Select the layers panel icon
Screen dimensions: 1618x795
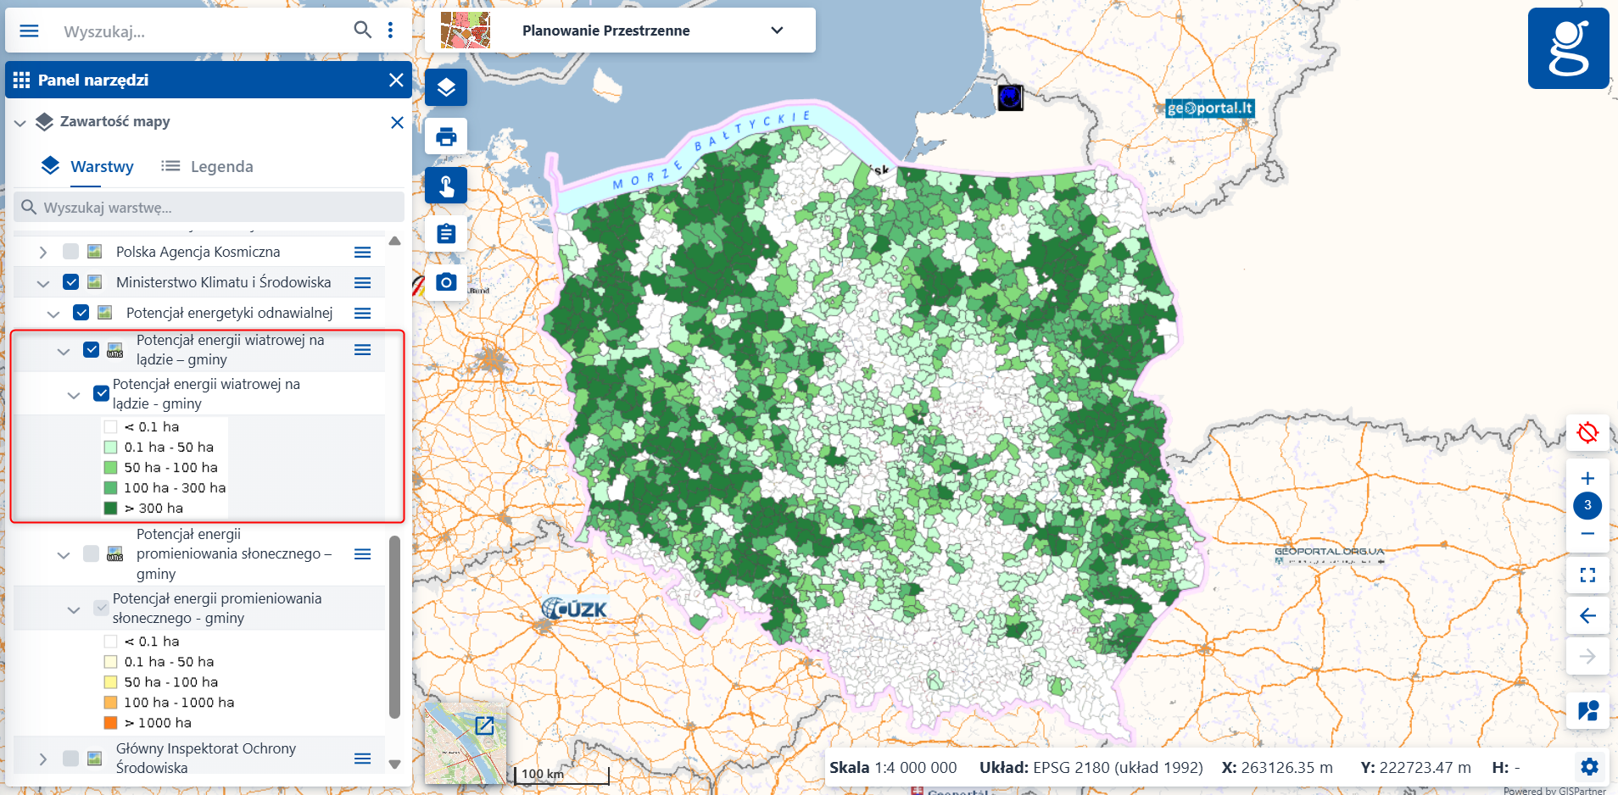point(446,86)
